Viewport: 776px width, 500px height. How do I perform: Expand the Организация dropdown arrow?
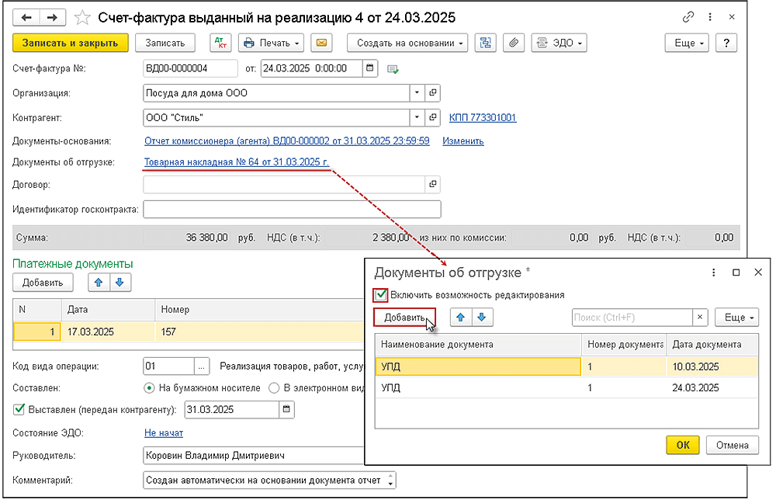coord(417,93)
